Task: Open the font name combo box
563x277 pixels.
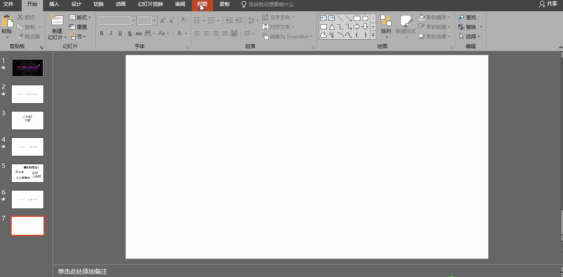Action: pyautogui.click(x=117, y=20)
